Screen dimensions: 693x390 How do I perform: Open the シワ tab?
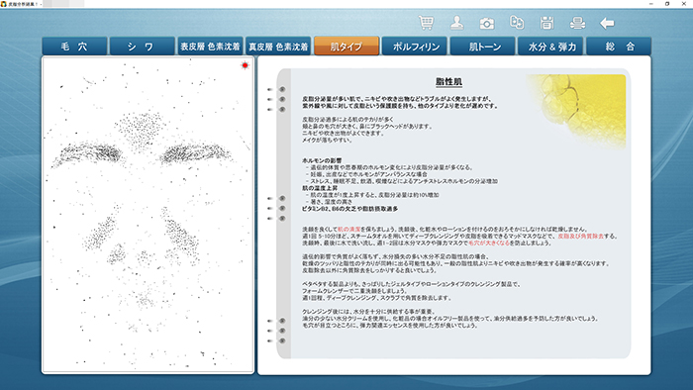click(x=142, y=47)
